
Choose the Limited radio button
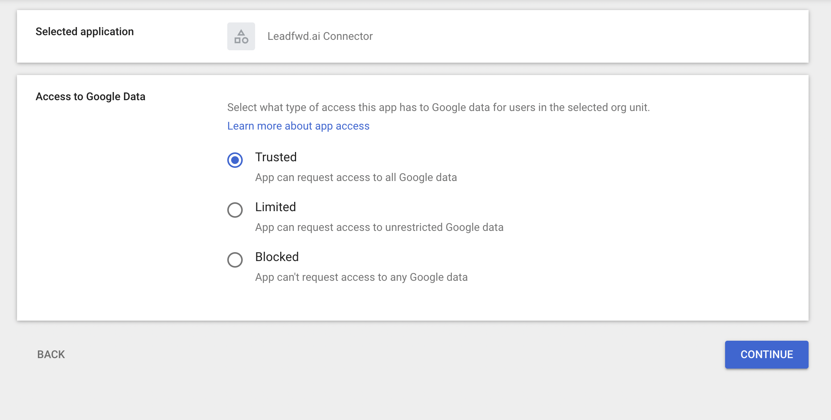235,210
